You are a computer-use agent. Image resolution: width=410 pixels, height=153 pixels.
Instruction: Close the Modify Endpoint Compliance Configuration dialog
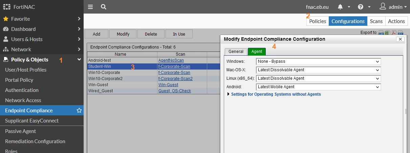(x=400, y=39)
